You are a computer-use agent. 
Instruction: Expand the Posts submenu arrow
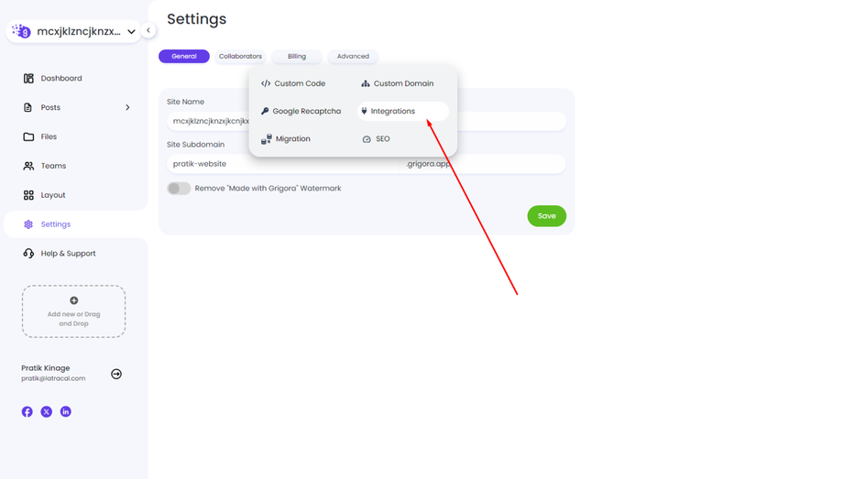coord(127,108)
